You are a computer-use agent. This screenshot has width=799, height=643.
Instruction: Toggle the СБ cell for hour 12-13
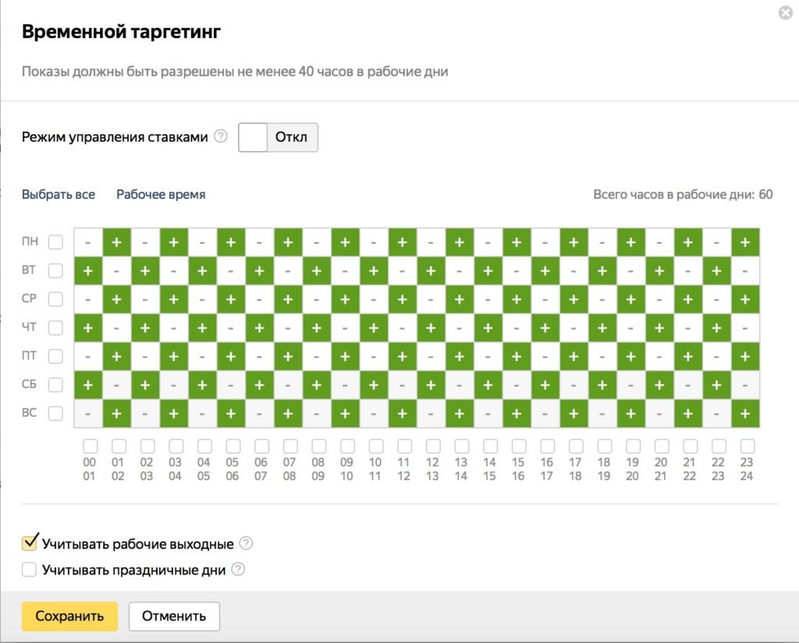431,384
